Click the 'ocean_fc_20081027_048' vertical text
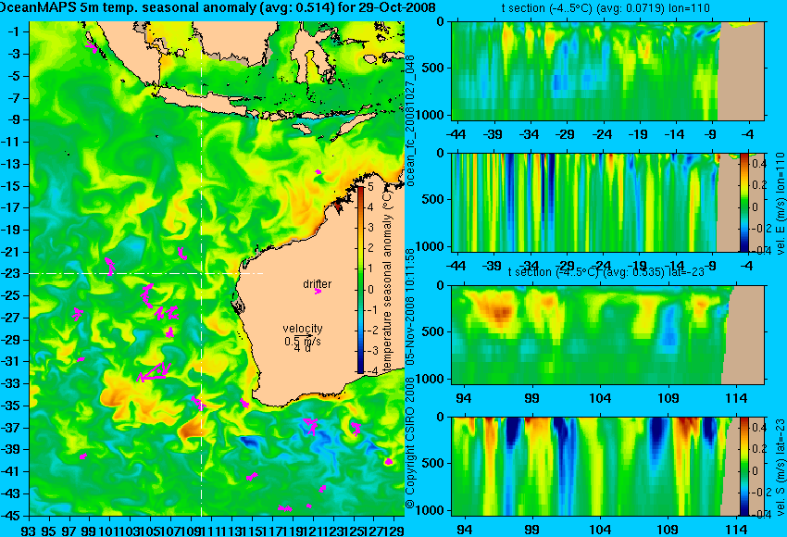Screen dimensions: 787x537 tap(410, 121)
